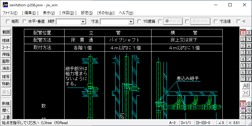
Task: Click the 差込み継手 label in drawing
Action: 188,78
